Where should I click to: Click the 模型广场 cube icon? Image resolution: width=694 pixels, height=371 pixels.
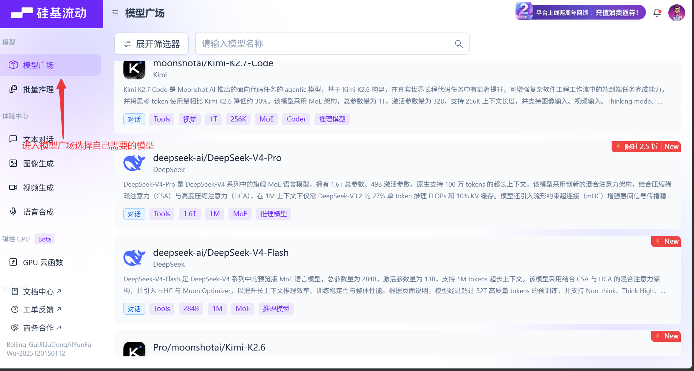pyautogui.click(x=13, y=65)
